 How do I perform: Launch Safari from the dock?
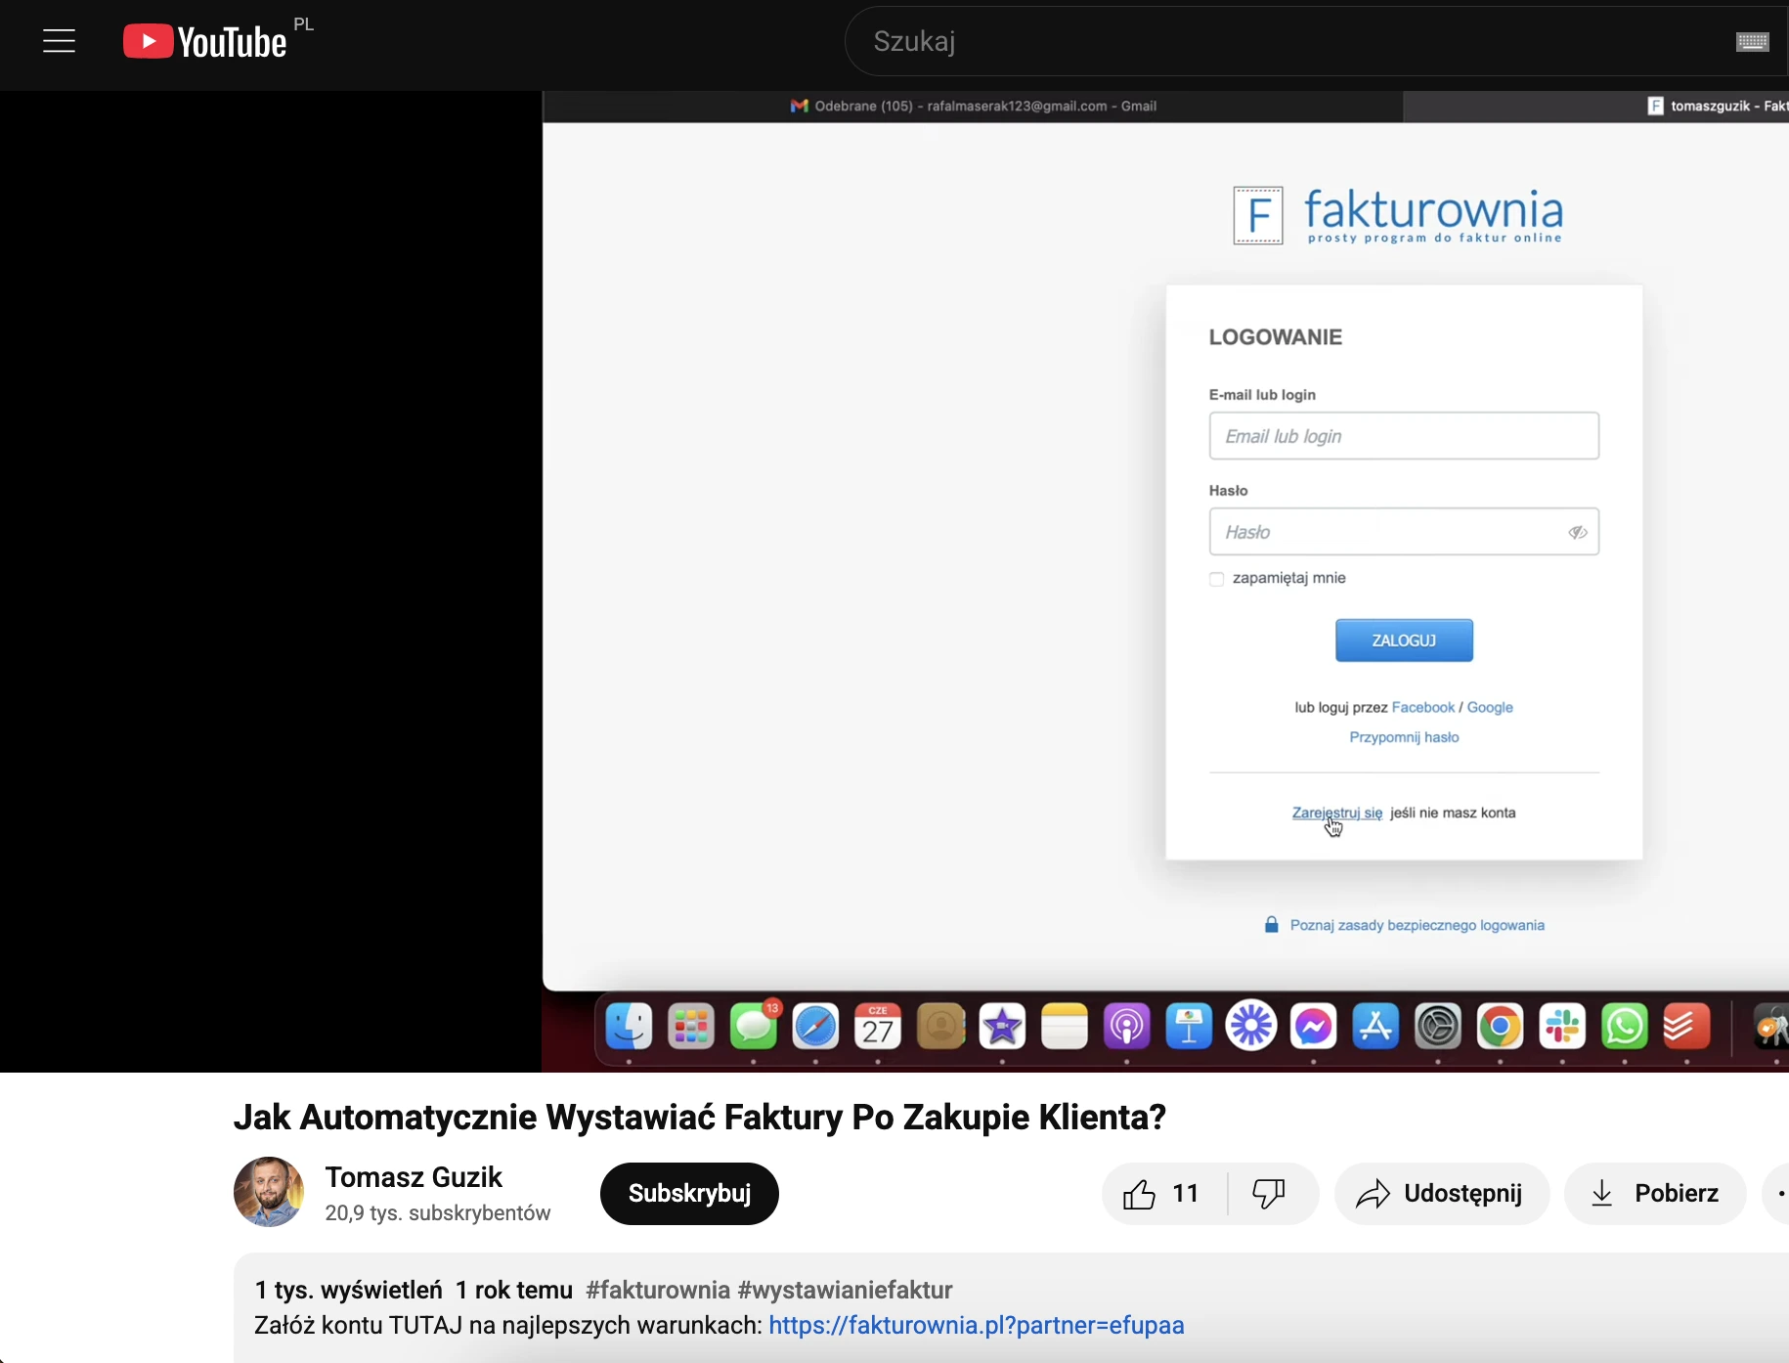click(815, 1028)
